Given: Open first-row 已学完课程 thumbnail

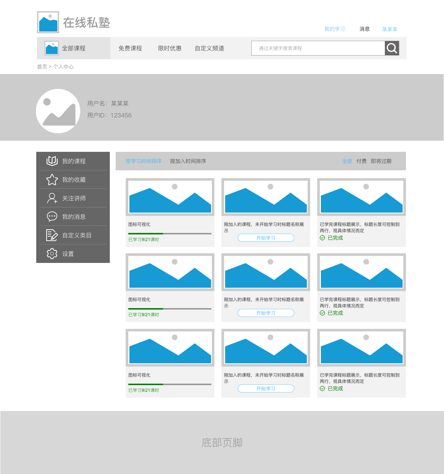Looking at the screenshot, I should (362, 197).
